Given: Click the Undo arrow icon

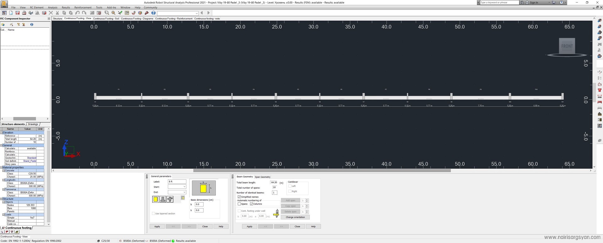Looking at the screenshot, I should (x=77, y=13).
